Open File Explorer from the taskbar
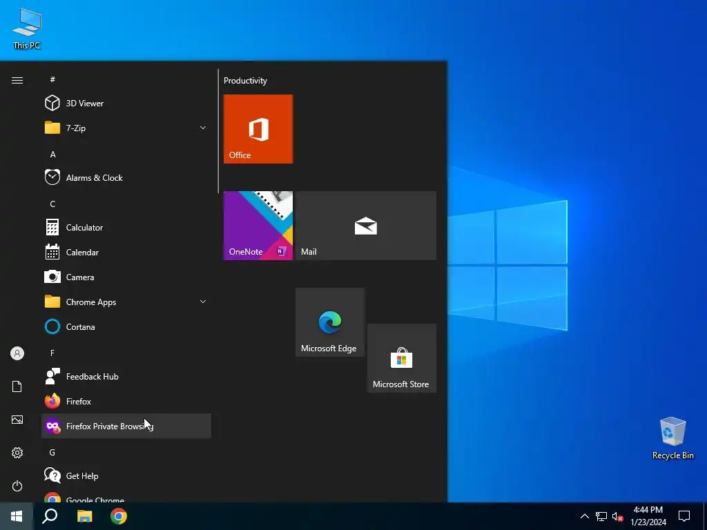The image size is (707, 530). [x=84, y=516]
